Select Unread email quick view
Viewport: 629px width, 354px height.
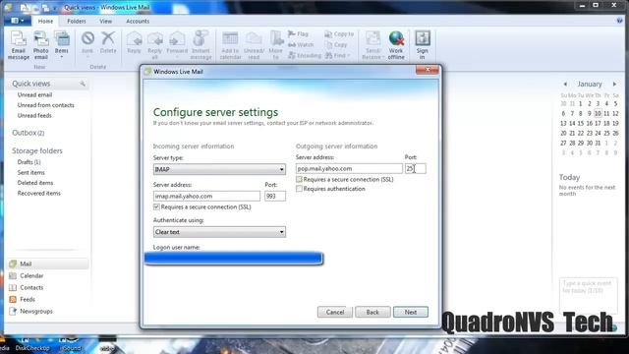click(34, 95)
